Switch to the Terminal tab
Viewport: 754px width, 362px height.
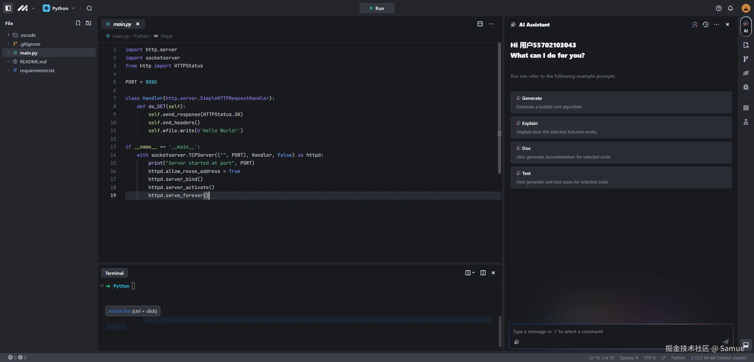click(x=114, y=273)
